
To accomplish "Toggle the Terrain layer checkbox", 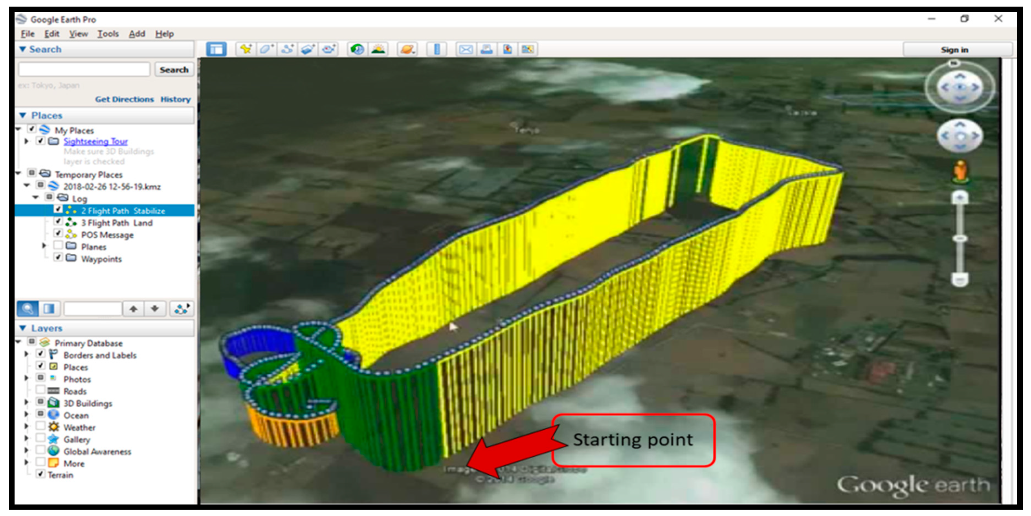I will (40, 474).
